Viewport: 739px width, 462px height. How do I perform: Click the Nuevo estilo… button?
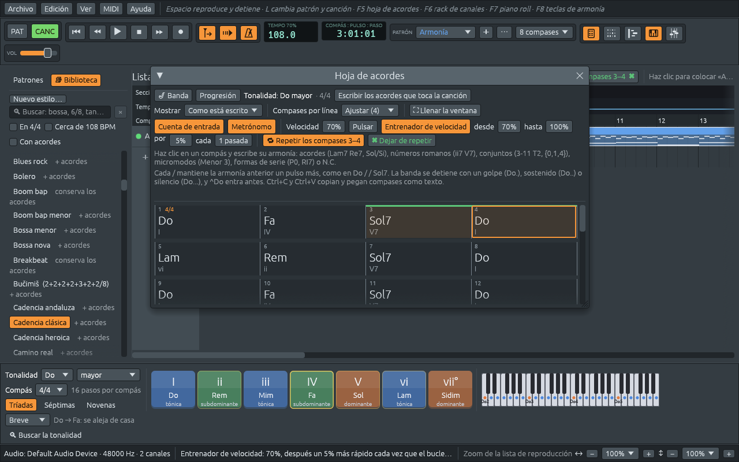coord(38,99)
